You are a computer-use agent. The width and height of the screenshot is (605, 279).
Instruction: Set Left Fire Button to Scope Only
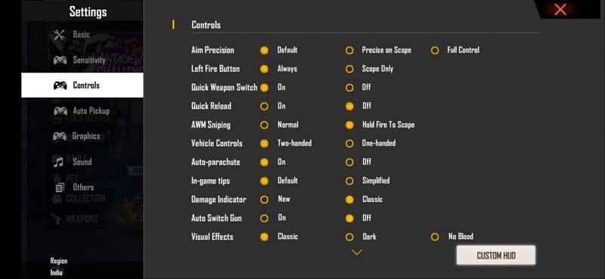(349, 69)
